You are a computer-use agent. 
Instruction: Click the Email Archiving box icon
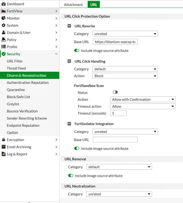click(x=3, y=147)
